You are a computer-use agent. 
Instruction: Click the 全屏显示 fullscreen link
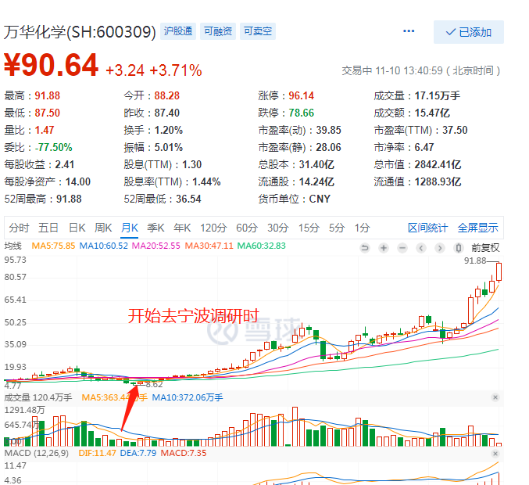pyautogui.click(x=477, y=228)
